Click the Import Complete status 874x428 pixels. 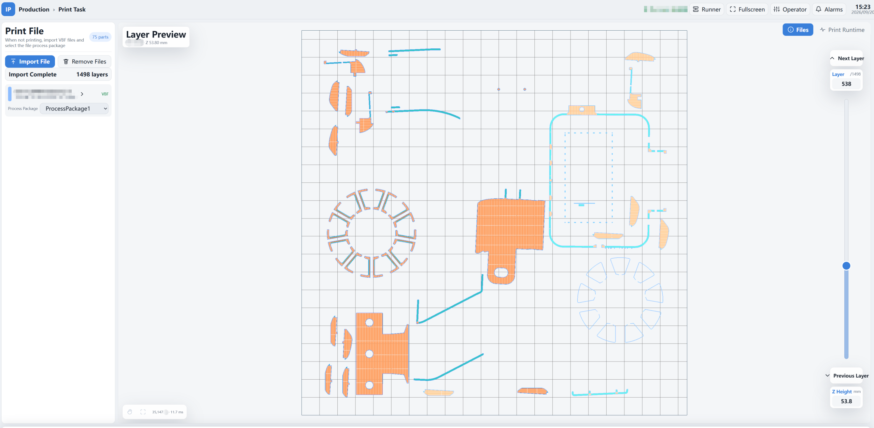32,74
